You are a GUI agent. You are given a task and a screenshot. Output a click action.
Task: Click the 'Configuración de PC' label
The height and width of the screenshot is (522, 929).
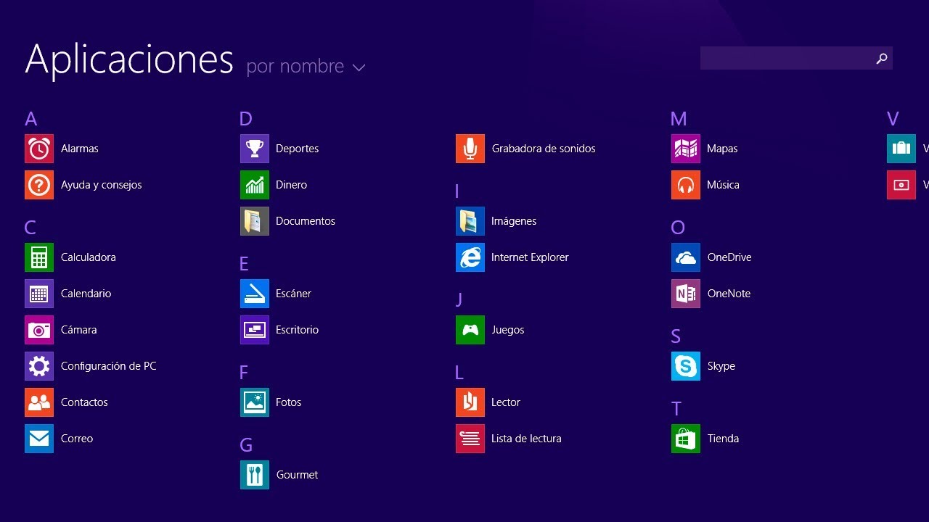click(x=109, y=366)
